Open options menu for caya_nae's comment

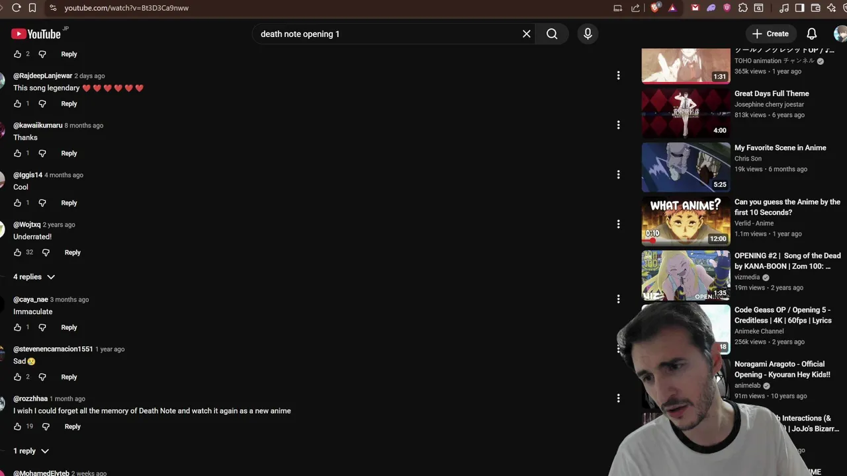click(618, 299)
